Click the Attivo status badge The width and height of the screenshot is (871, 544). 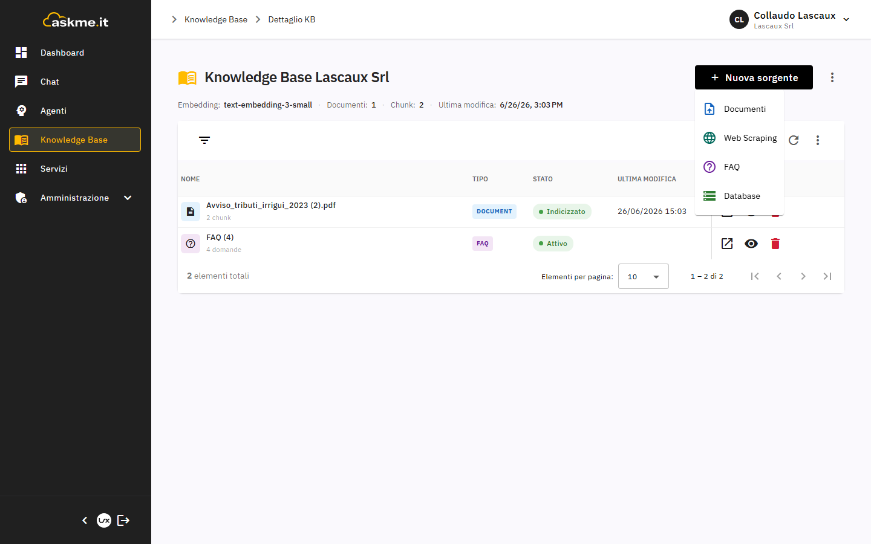(x=553, y=244)
